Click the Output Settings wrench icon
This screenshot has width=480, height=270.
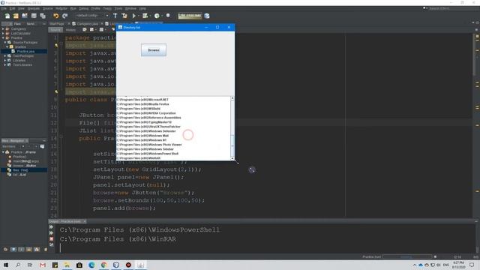(x=52, y=244)
